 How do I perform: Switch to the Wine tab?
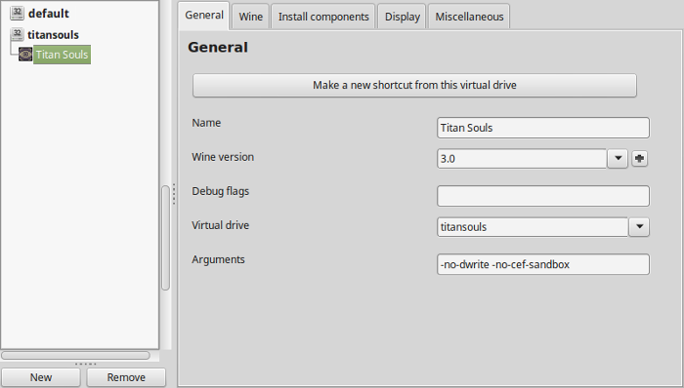click(250, 17)
